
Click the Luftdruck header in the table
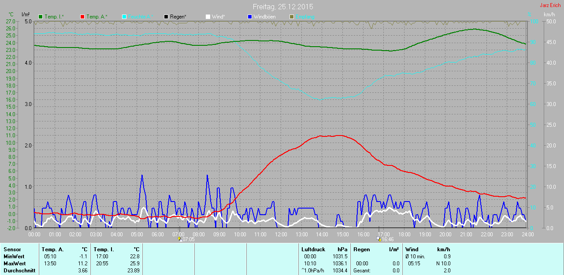coord(313,249)
